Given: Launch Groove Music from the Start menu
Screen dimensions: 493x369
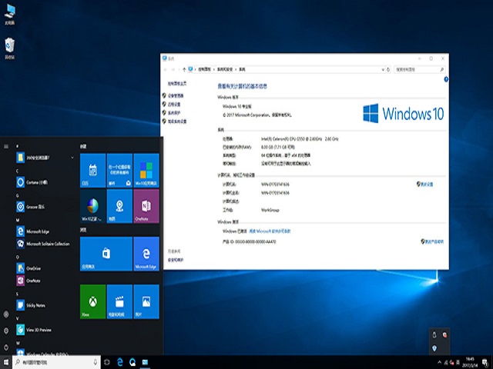Looking at the screenshot, I should point(35,207).
